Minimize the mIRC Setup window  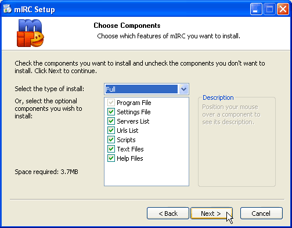tap(256, 9)
